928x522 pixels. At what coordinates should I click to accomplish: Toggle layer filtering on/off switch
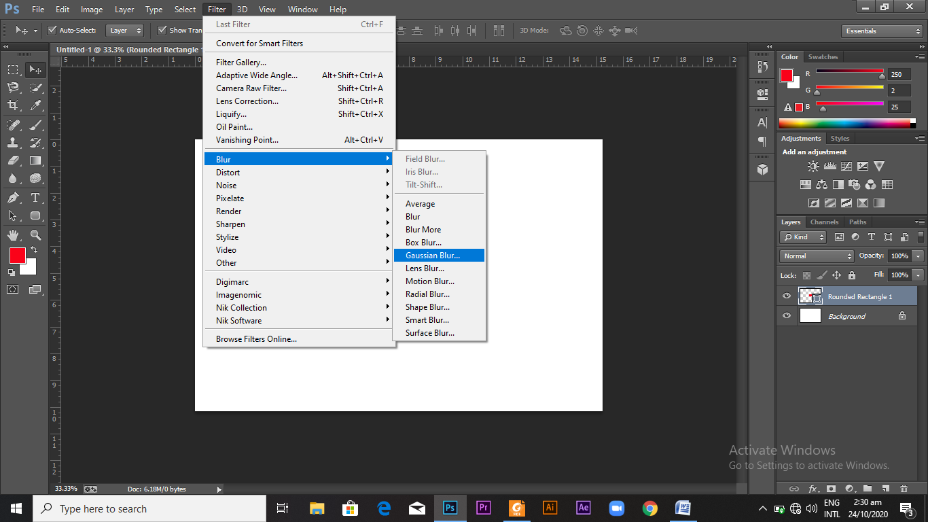point(922,237)
